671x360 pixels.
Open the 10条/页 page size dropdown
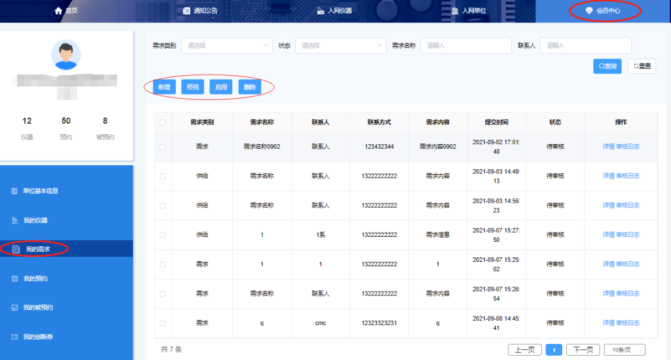click(624, 350)
